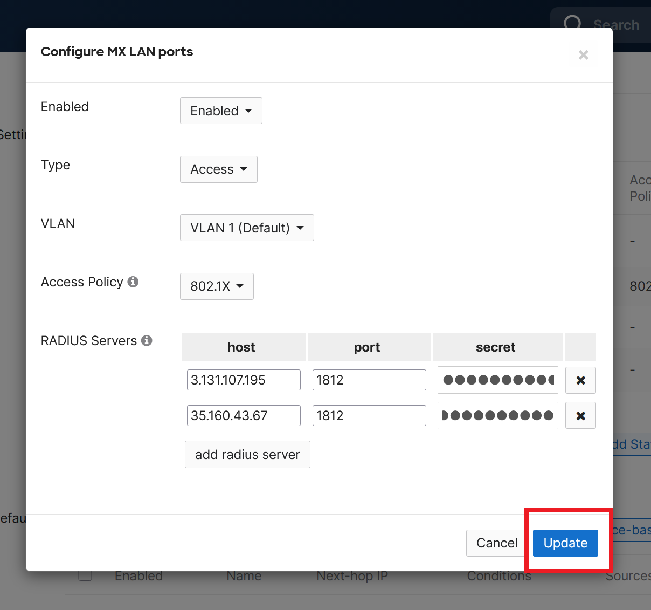The image size is (651, 610).
Task: Click the RADIUS Servers label
Action: (x=89, y=341)
